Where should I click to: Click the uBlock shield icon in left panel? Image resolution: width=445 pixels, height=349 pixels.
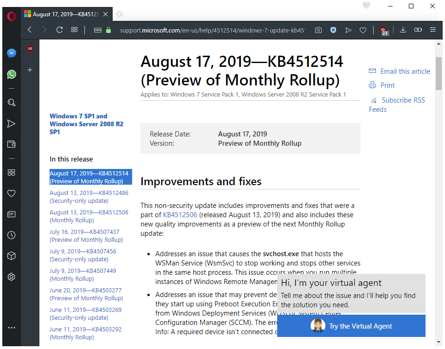[x=30, y=49]
